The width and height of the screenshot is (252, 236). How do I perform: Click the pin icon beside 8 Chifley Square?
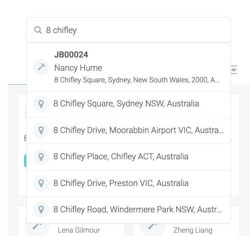(41, 104)
